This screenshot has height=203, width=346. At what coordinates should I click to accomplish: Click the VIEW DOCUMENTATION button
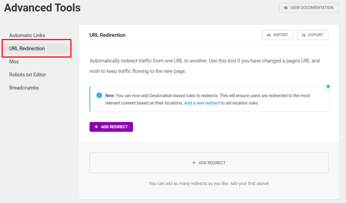click(308, 8)
